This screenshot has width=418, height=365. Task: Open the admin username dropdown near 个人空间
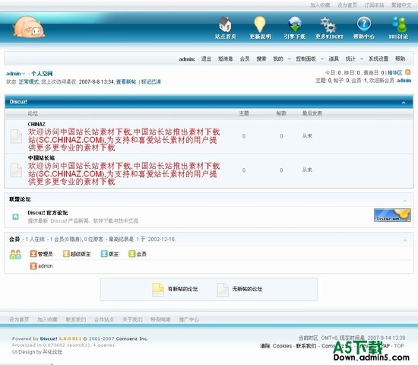[x=24, y=74]
